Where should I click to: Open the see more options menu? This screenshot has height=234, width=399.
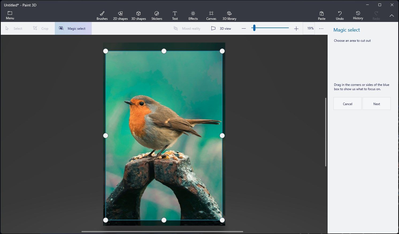321,28
